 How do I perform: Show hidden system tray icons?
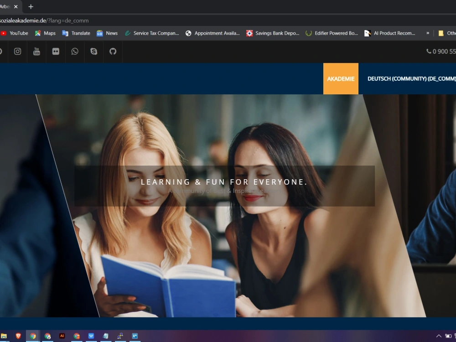point(439,336)
